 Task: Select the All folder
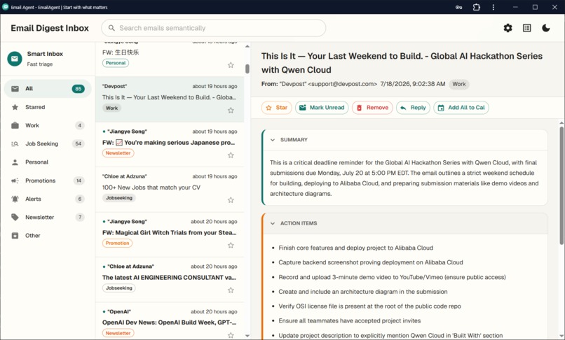[48, 89]
